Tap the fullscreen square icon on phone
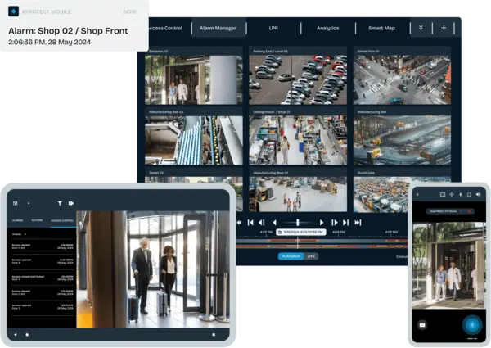491x348 pixels. [469, 195]
